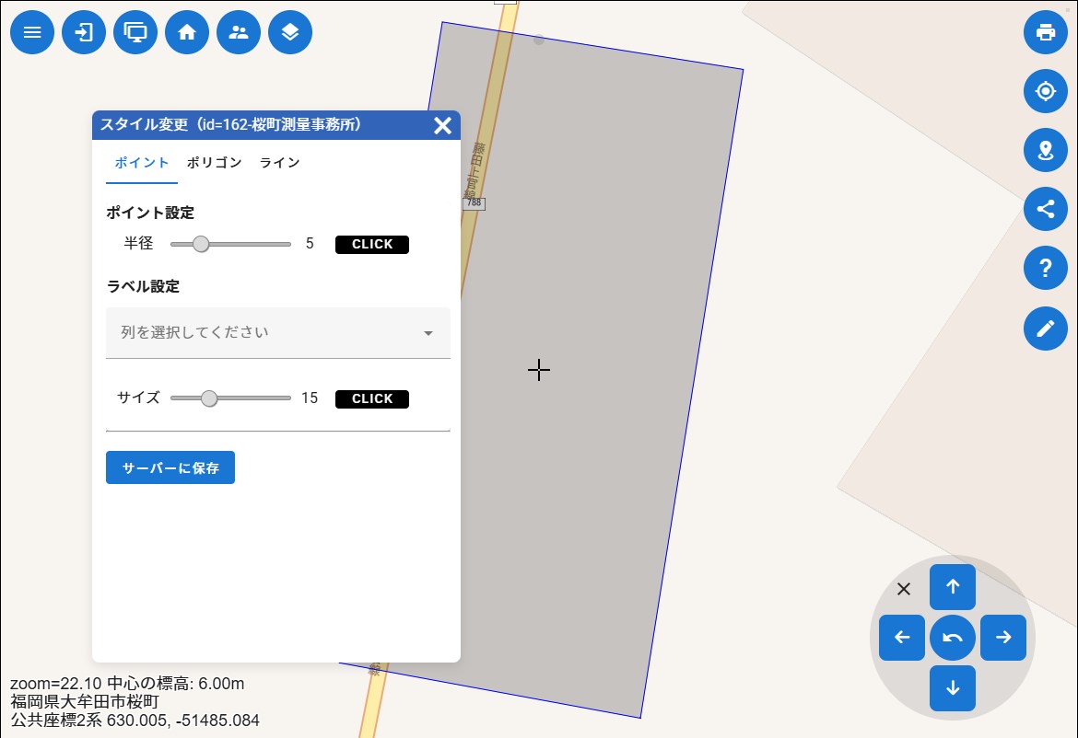The height and width of the screenshot is (738, 1078).
Task: Open the layers stack icon
Action: pyautogui.click(x=290, y=32)
